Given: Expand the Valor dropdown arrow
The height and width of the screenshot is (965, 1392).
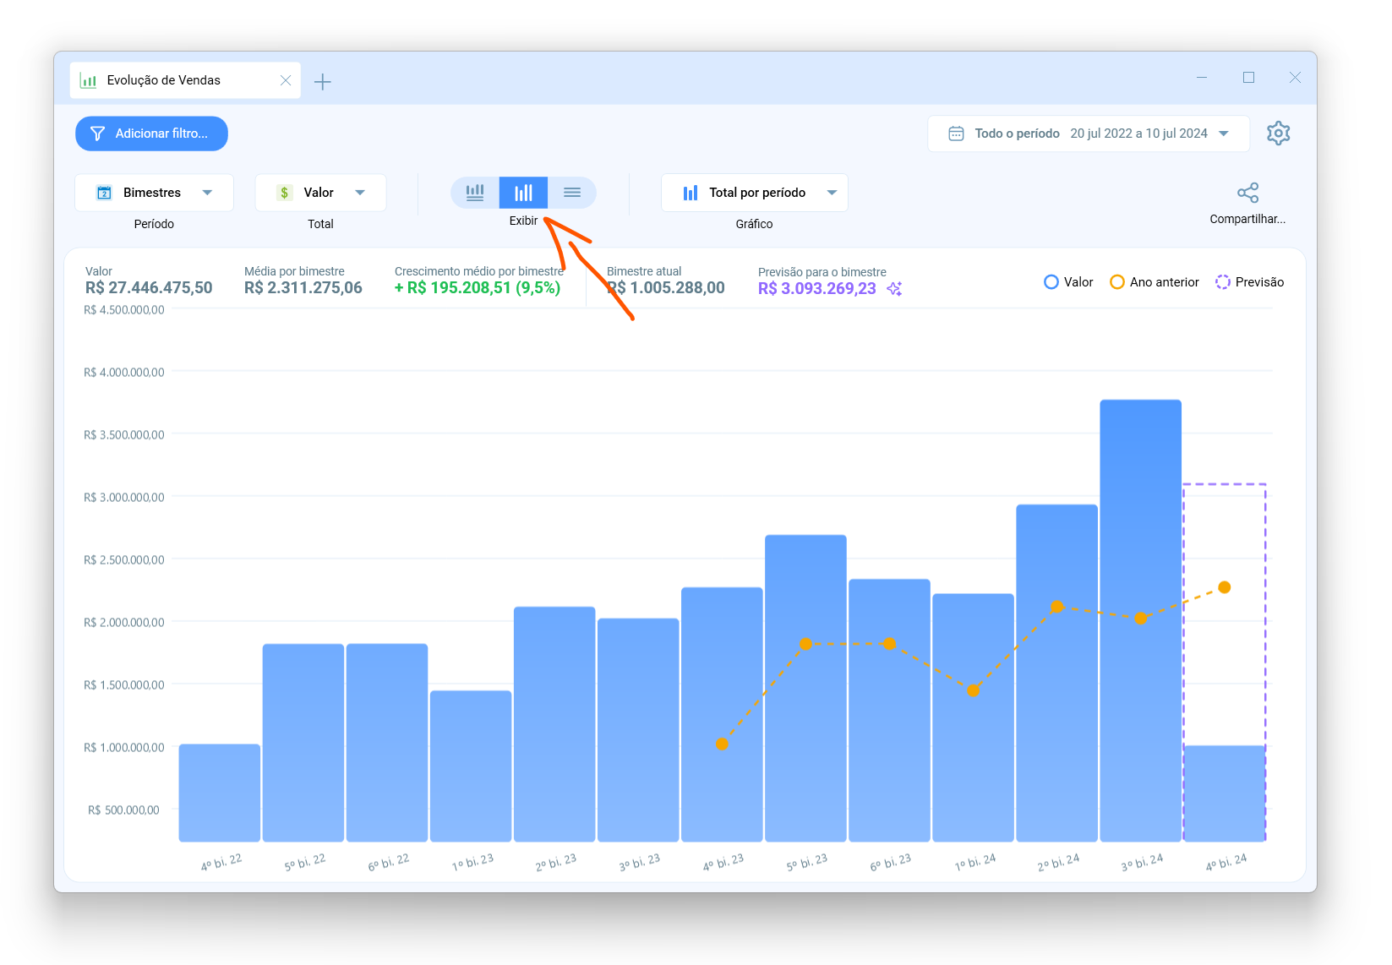Looking at the screenshot, I should pos(360,193).
